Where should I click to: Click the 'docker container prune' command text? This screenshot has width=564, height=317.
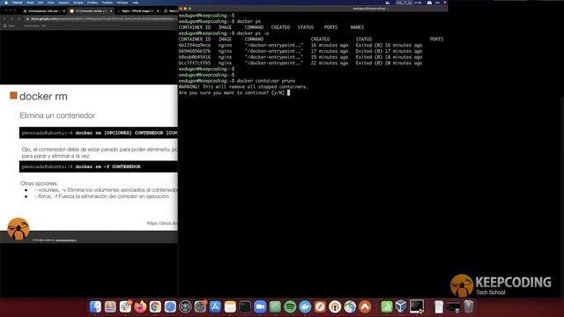[x=266, y=81]
